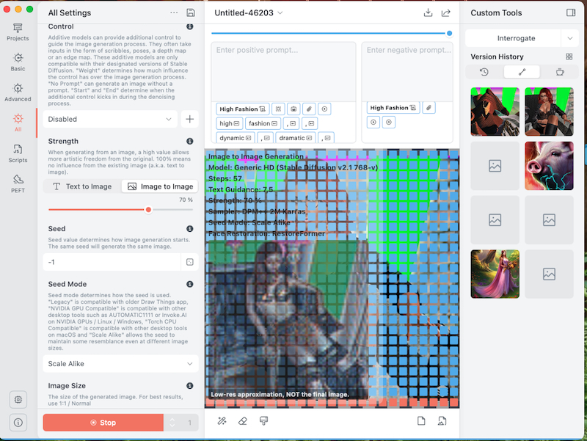The height and width of the screenshot is (441, 587).
Task: Click the Strength slider handle
Action: (148, 209)
